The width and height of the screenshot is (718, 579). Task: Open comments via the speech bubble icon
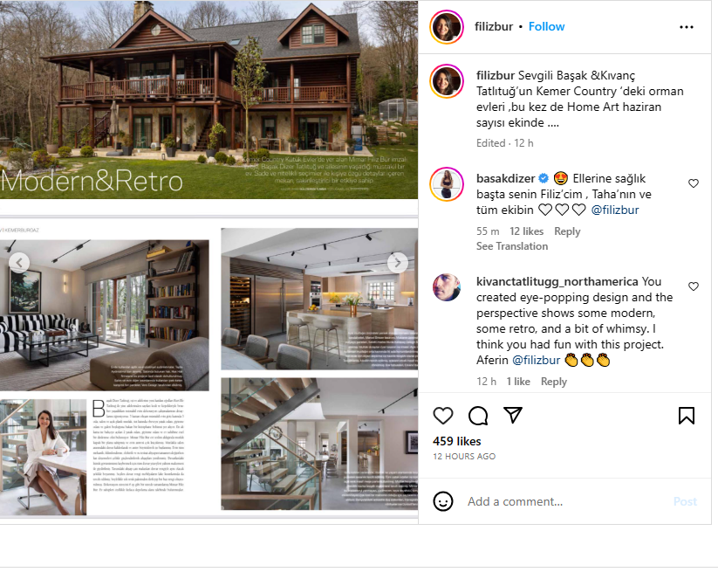[x=478, y=416]
